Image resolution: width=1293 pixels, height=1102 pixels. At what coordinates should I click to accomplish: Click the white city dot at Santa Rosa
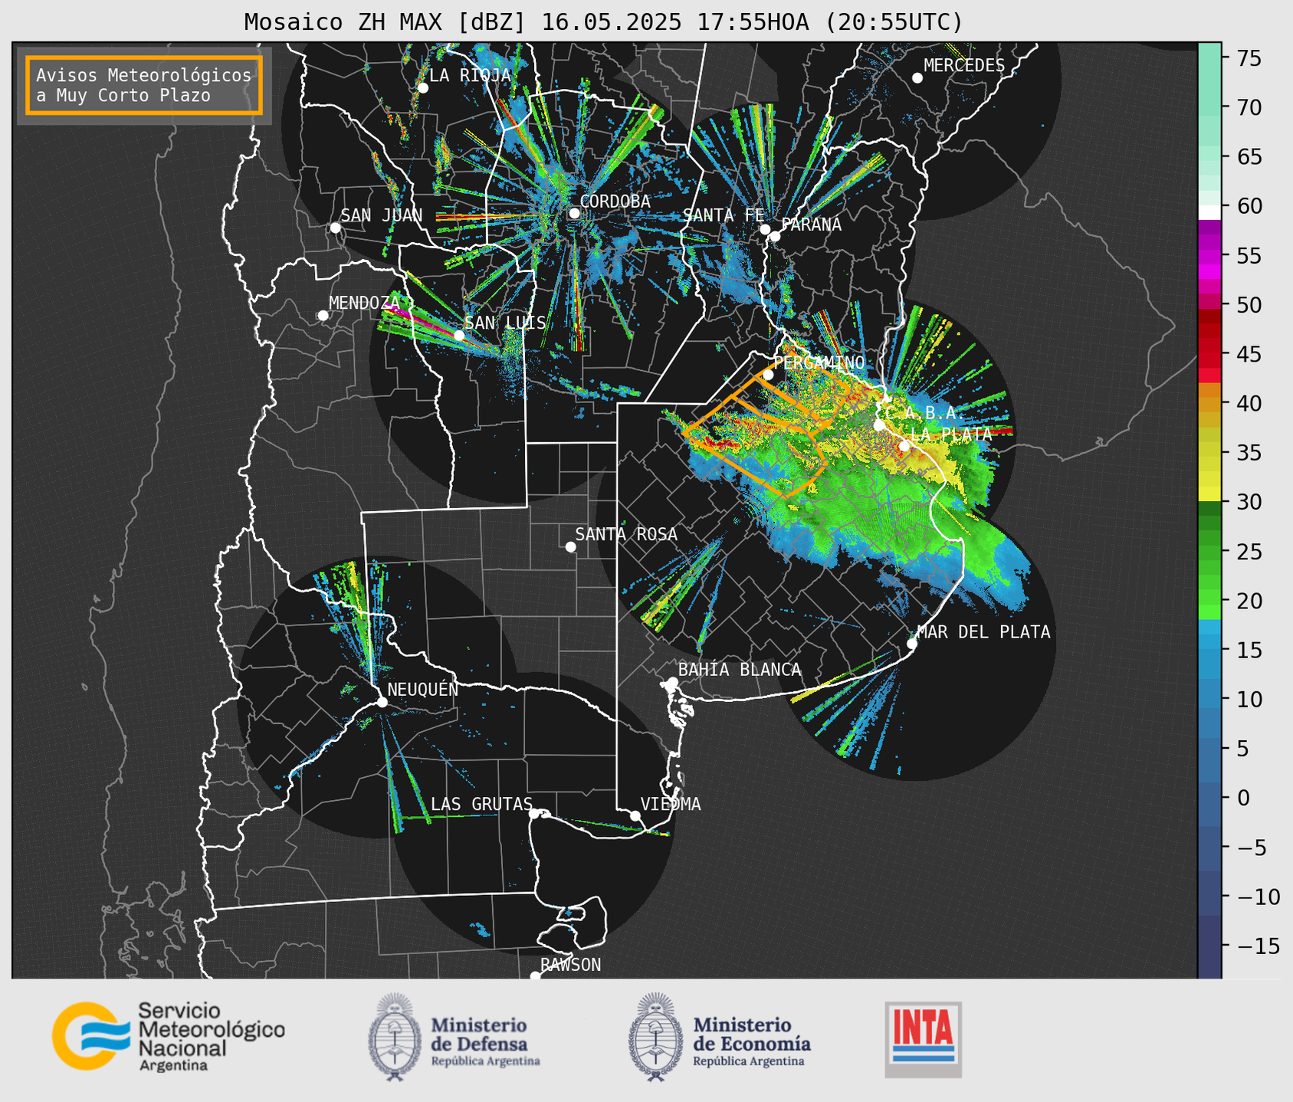[570, 546]
